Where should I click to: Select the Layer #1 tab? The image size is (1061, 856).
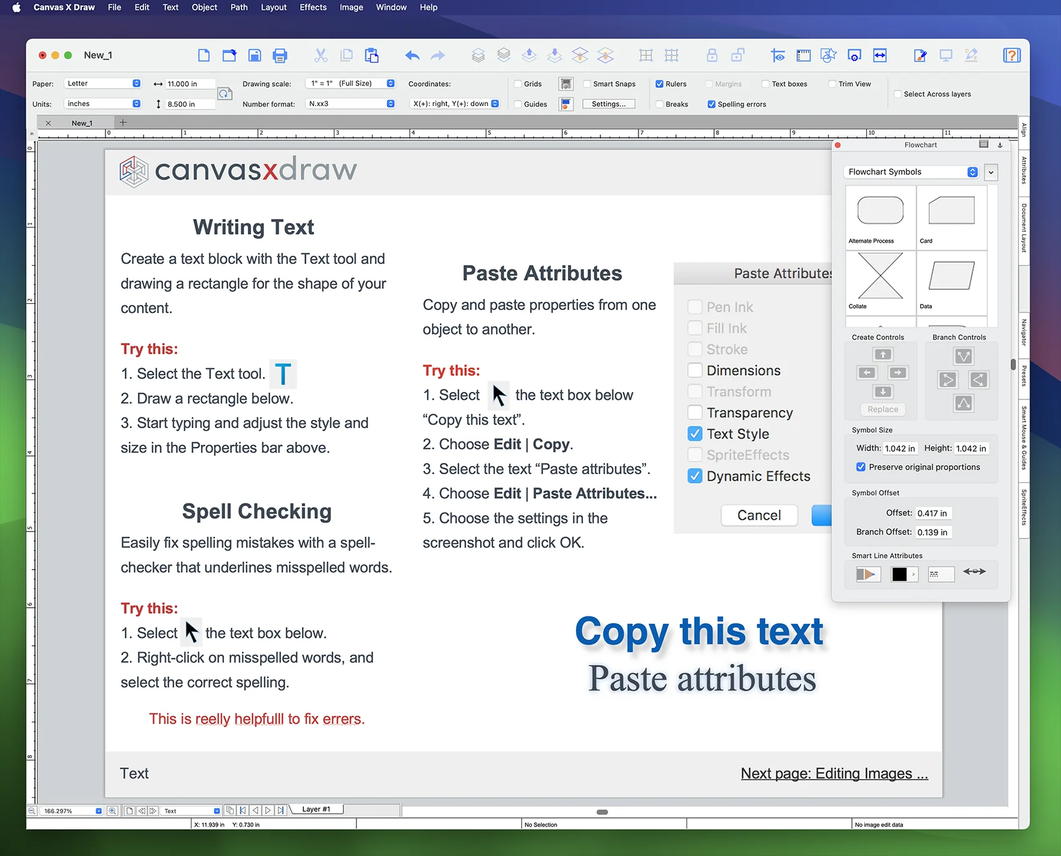click(316, 809)
